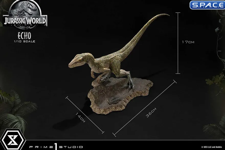Click the '© UCS LLC and Amblin' copyright text
This screenshot has height=150, width=225.
pyautogui.click(x=212, y=147)
